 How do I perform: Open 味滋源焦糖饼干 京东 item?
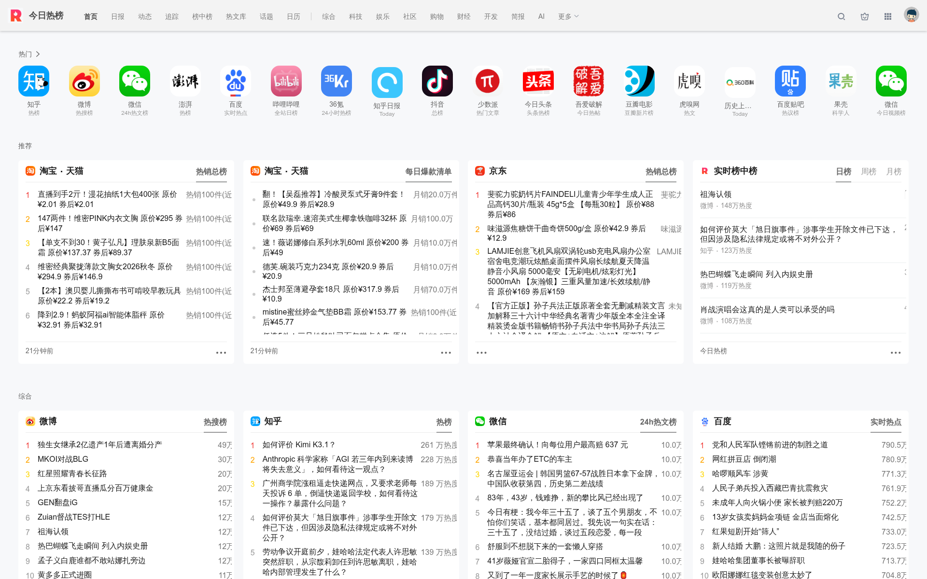[x=566, y=234]
